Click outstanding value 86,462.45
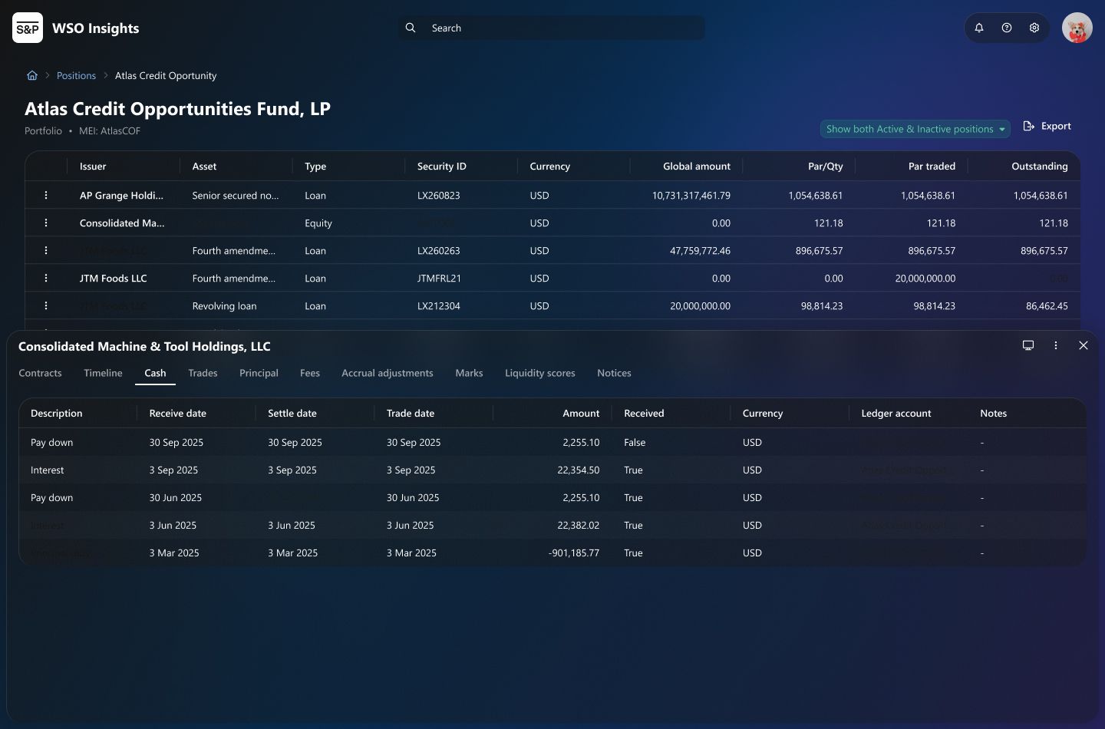 [x=1047, y=305]
